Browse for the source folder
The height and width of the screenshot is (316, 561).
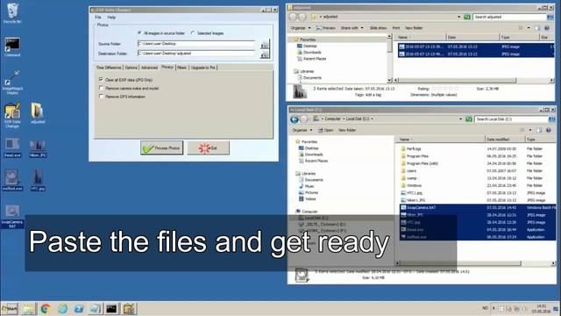265,45
